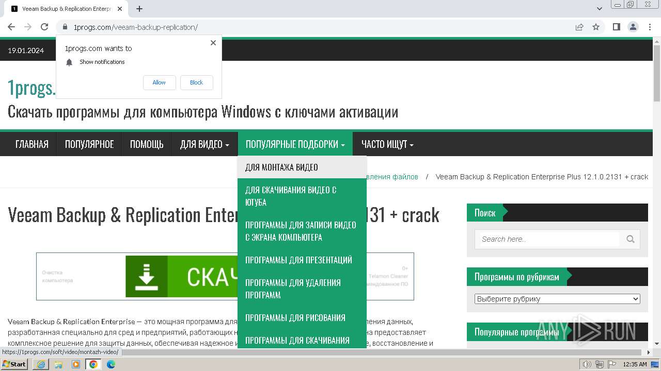Click the Veeam crack breadcrumb text
The width and height of the screenshot is (661, 371).
[542, 177]
